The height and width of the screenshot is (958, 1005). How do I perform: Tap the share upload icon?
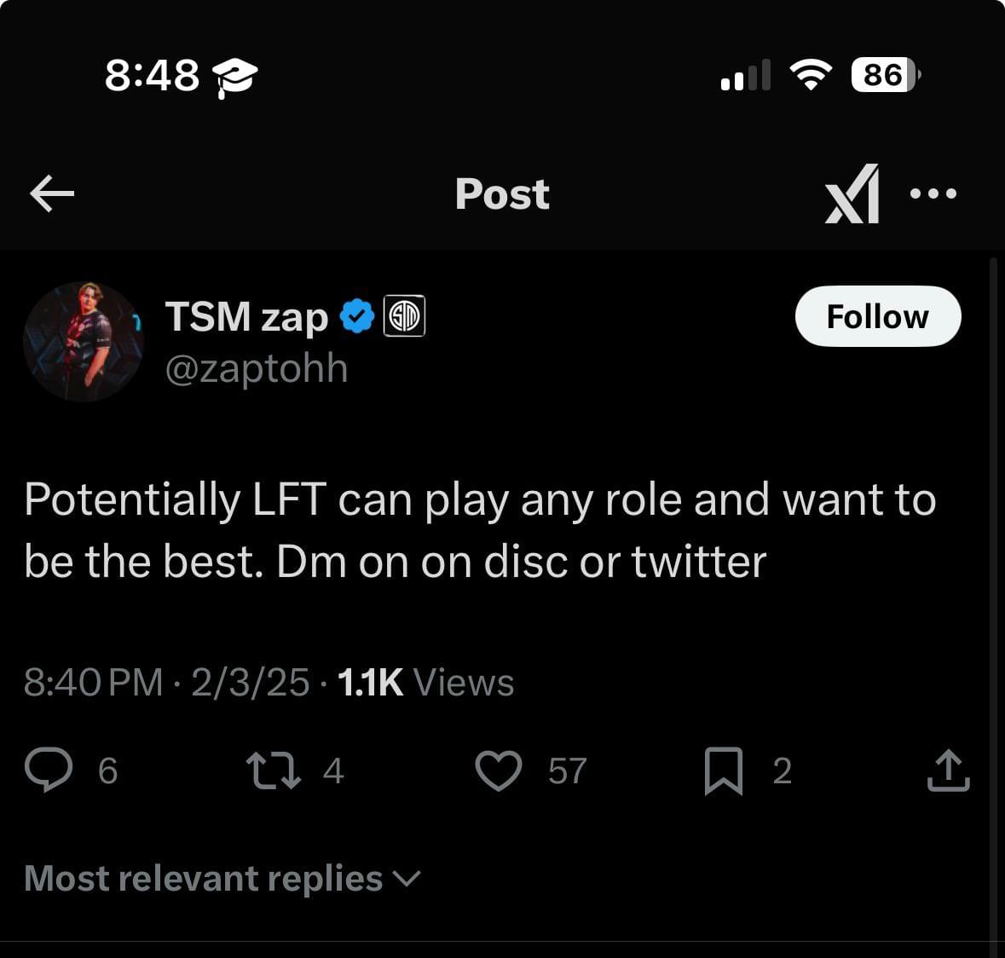[949, 770]
